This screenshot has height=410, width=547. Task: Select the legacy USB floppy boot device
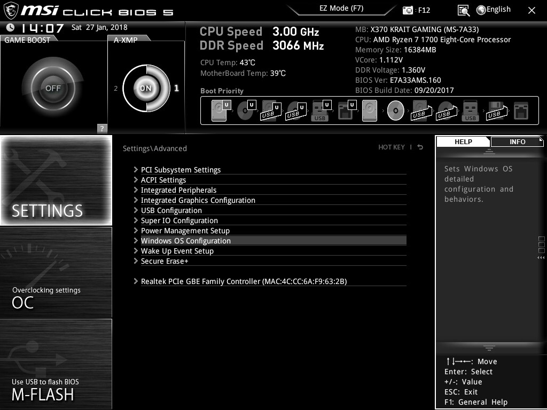(497, 111)
